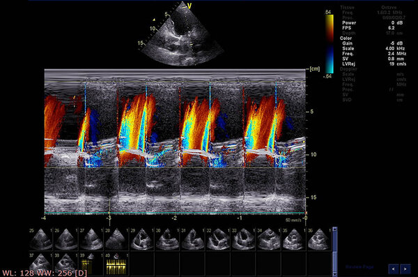Select the FPS 6.2 parameter
The image size is (418, 277).
pos(368,28)
